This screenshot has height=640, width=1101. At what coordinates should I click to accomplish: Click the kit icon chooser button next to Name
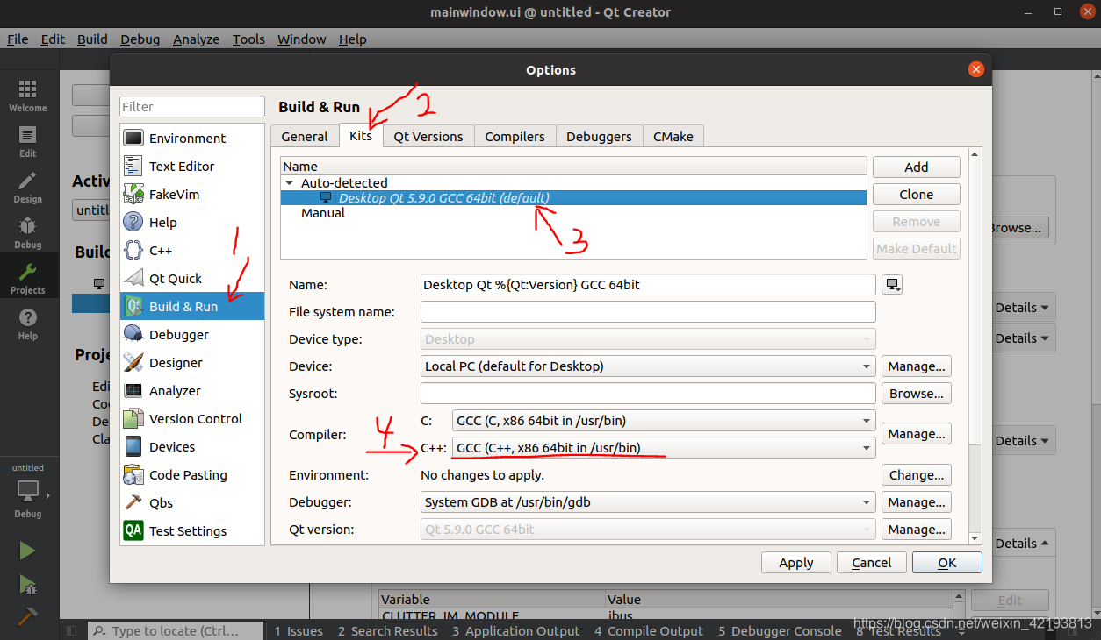coord(893,284)
